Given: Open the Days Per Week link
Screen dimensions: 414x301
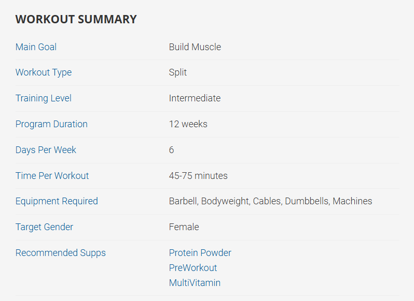Looking at the screenshot, I should pyautogui.click(x=46, y=150).
